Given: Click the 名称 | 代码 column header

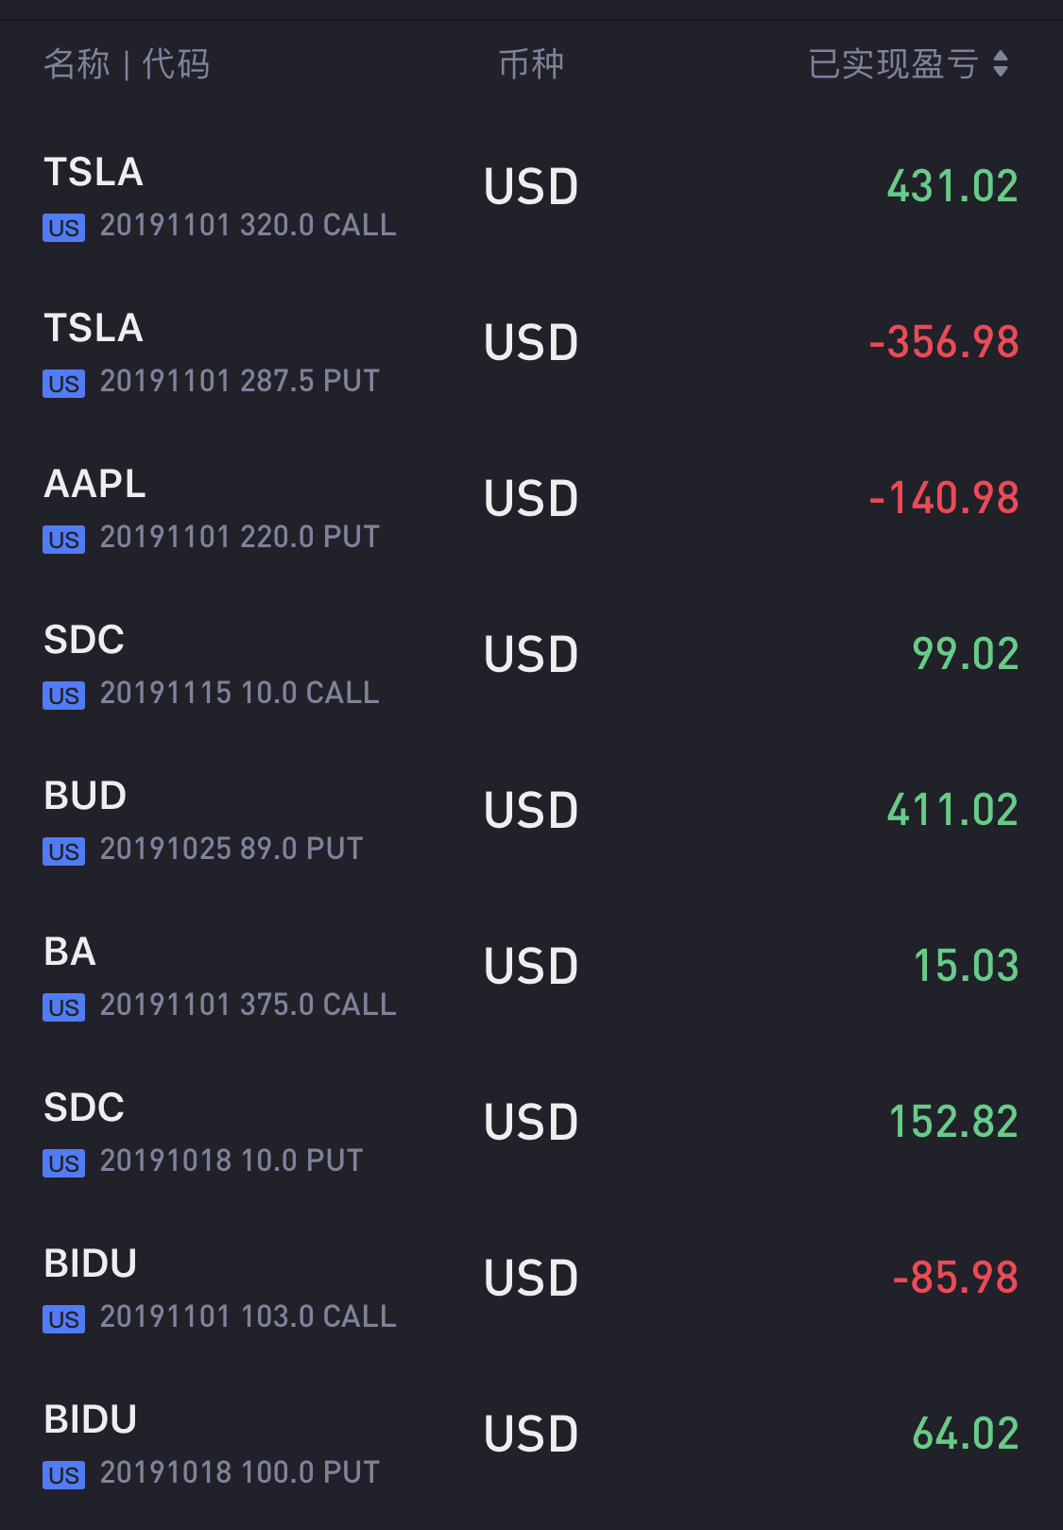Looking at the screenshot, I should pos(127,64).
